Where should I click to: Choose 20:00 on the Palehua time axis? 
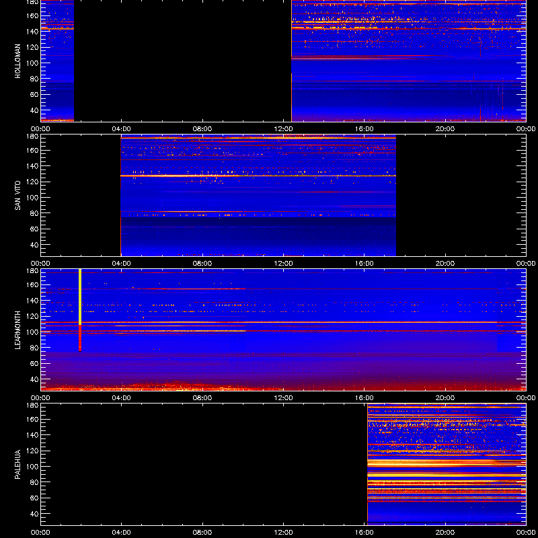point(445,533)
